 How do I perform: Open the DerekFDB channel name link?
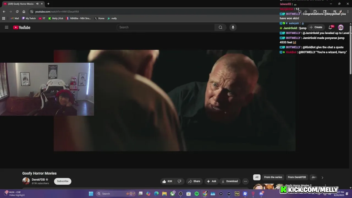tap(38, 180)
